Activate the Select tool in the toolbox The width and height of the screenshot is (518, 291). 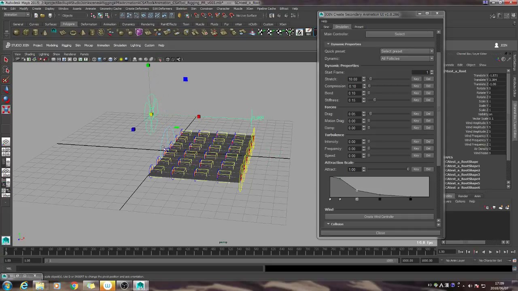coord(6,60)
